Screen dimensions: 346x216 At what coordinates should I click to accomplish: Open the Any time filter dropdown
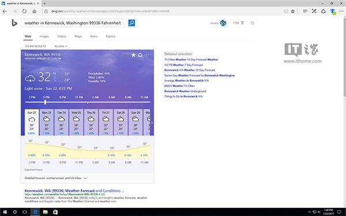(61, 46)
